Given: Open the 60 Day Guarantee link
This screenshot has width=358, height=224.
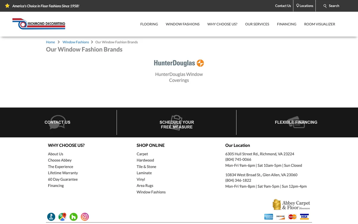Looking at the screenshot, I should click(x=63, y=179).
